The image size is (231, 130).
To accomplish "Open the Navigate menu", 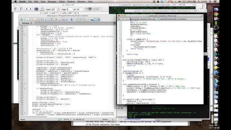I will tap(52, 1).
